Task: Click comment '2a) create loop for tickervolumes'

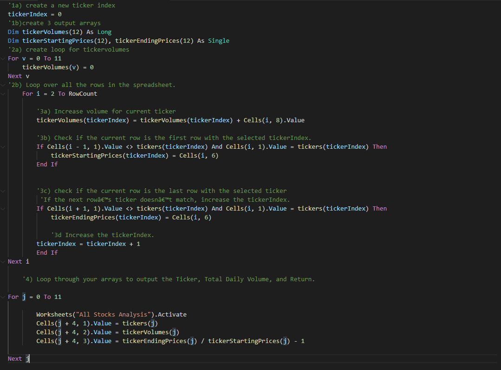Action: (x=69, y=50)
